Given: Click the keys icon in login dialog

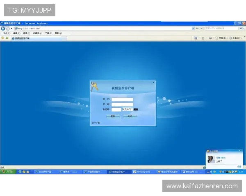Looking at the screenshot, I should point(95,87).
